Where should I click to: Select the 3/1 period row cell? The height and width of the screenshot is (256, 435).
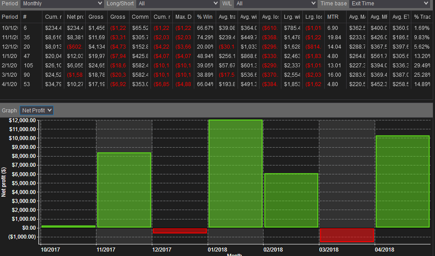point(10,75)
